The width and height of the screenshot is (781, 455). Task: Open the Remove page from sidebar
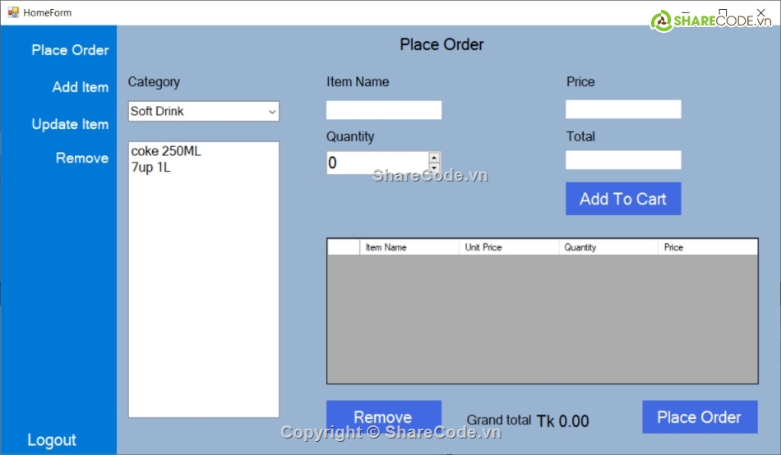[x=81, y=158]
